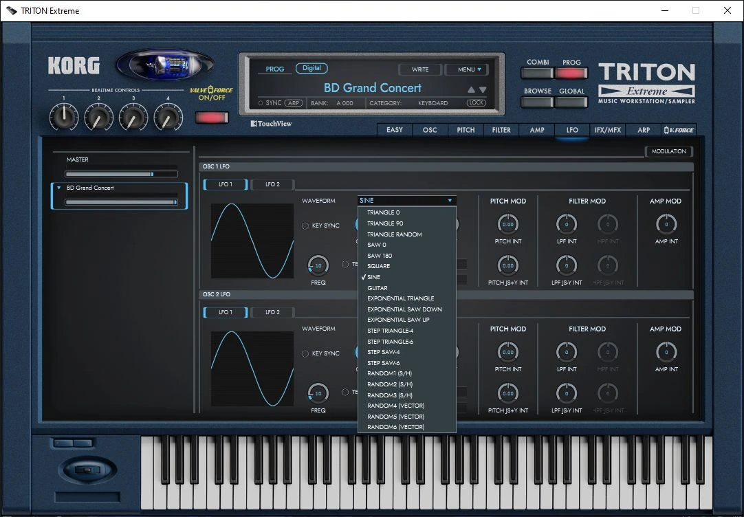Click the ribbon strip below joystick
The height and width of the screenshot is (517, 744).
click(87, 496)
